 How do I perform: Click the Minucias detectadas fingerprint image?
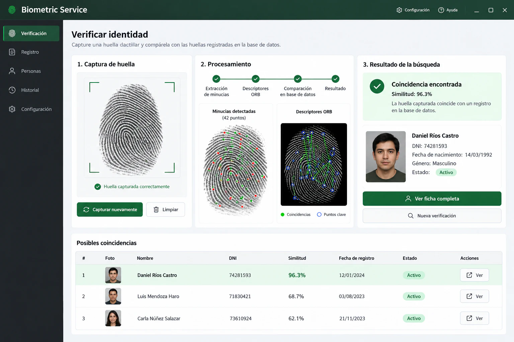[x=235, y=170]
